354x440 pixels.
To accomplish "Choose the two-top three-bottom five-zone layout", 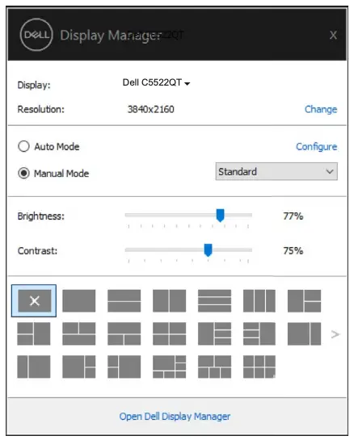I will point(214,367).
